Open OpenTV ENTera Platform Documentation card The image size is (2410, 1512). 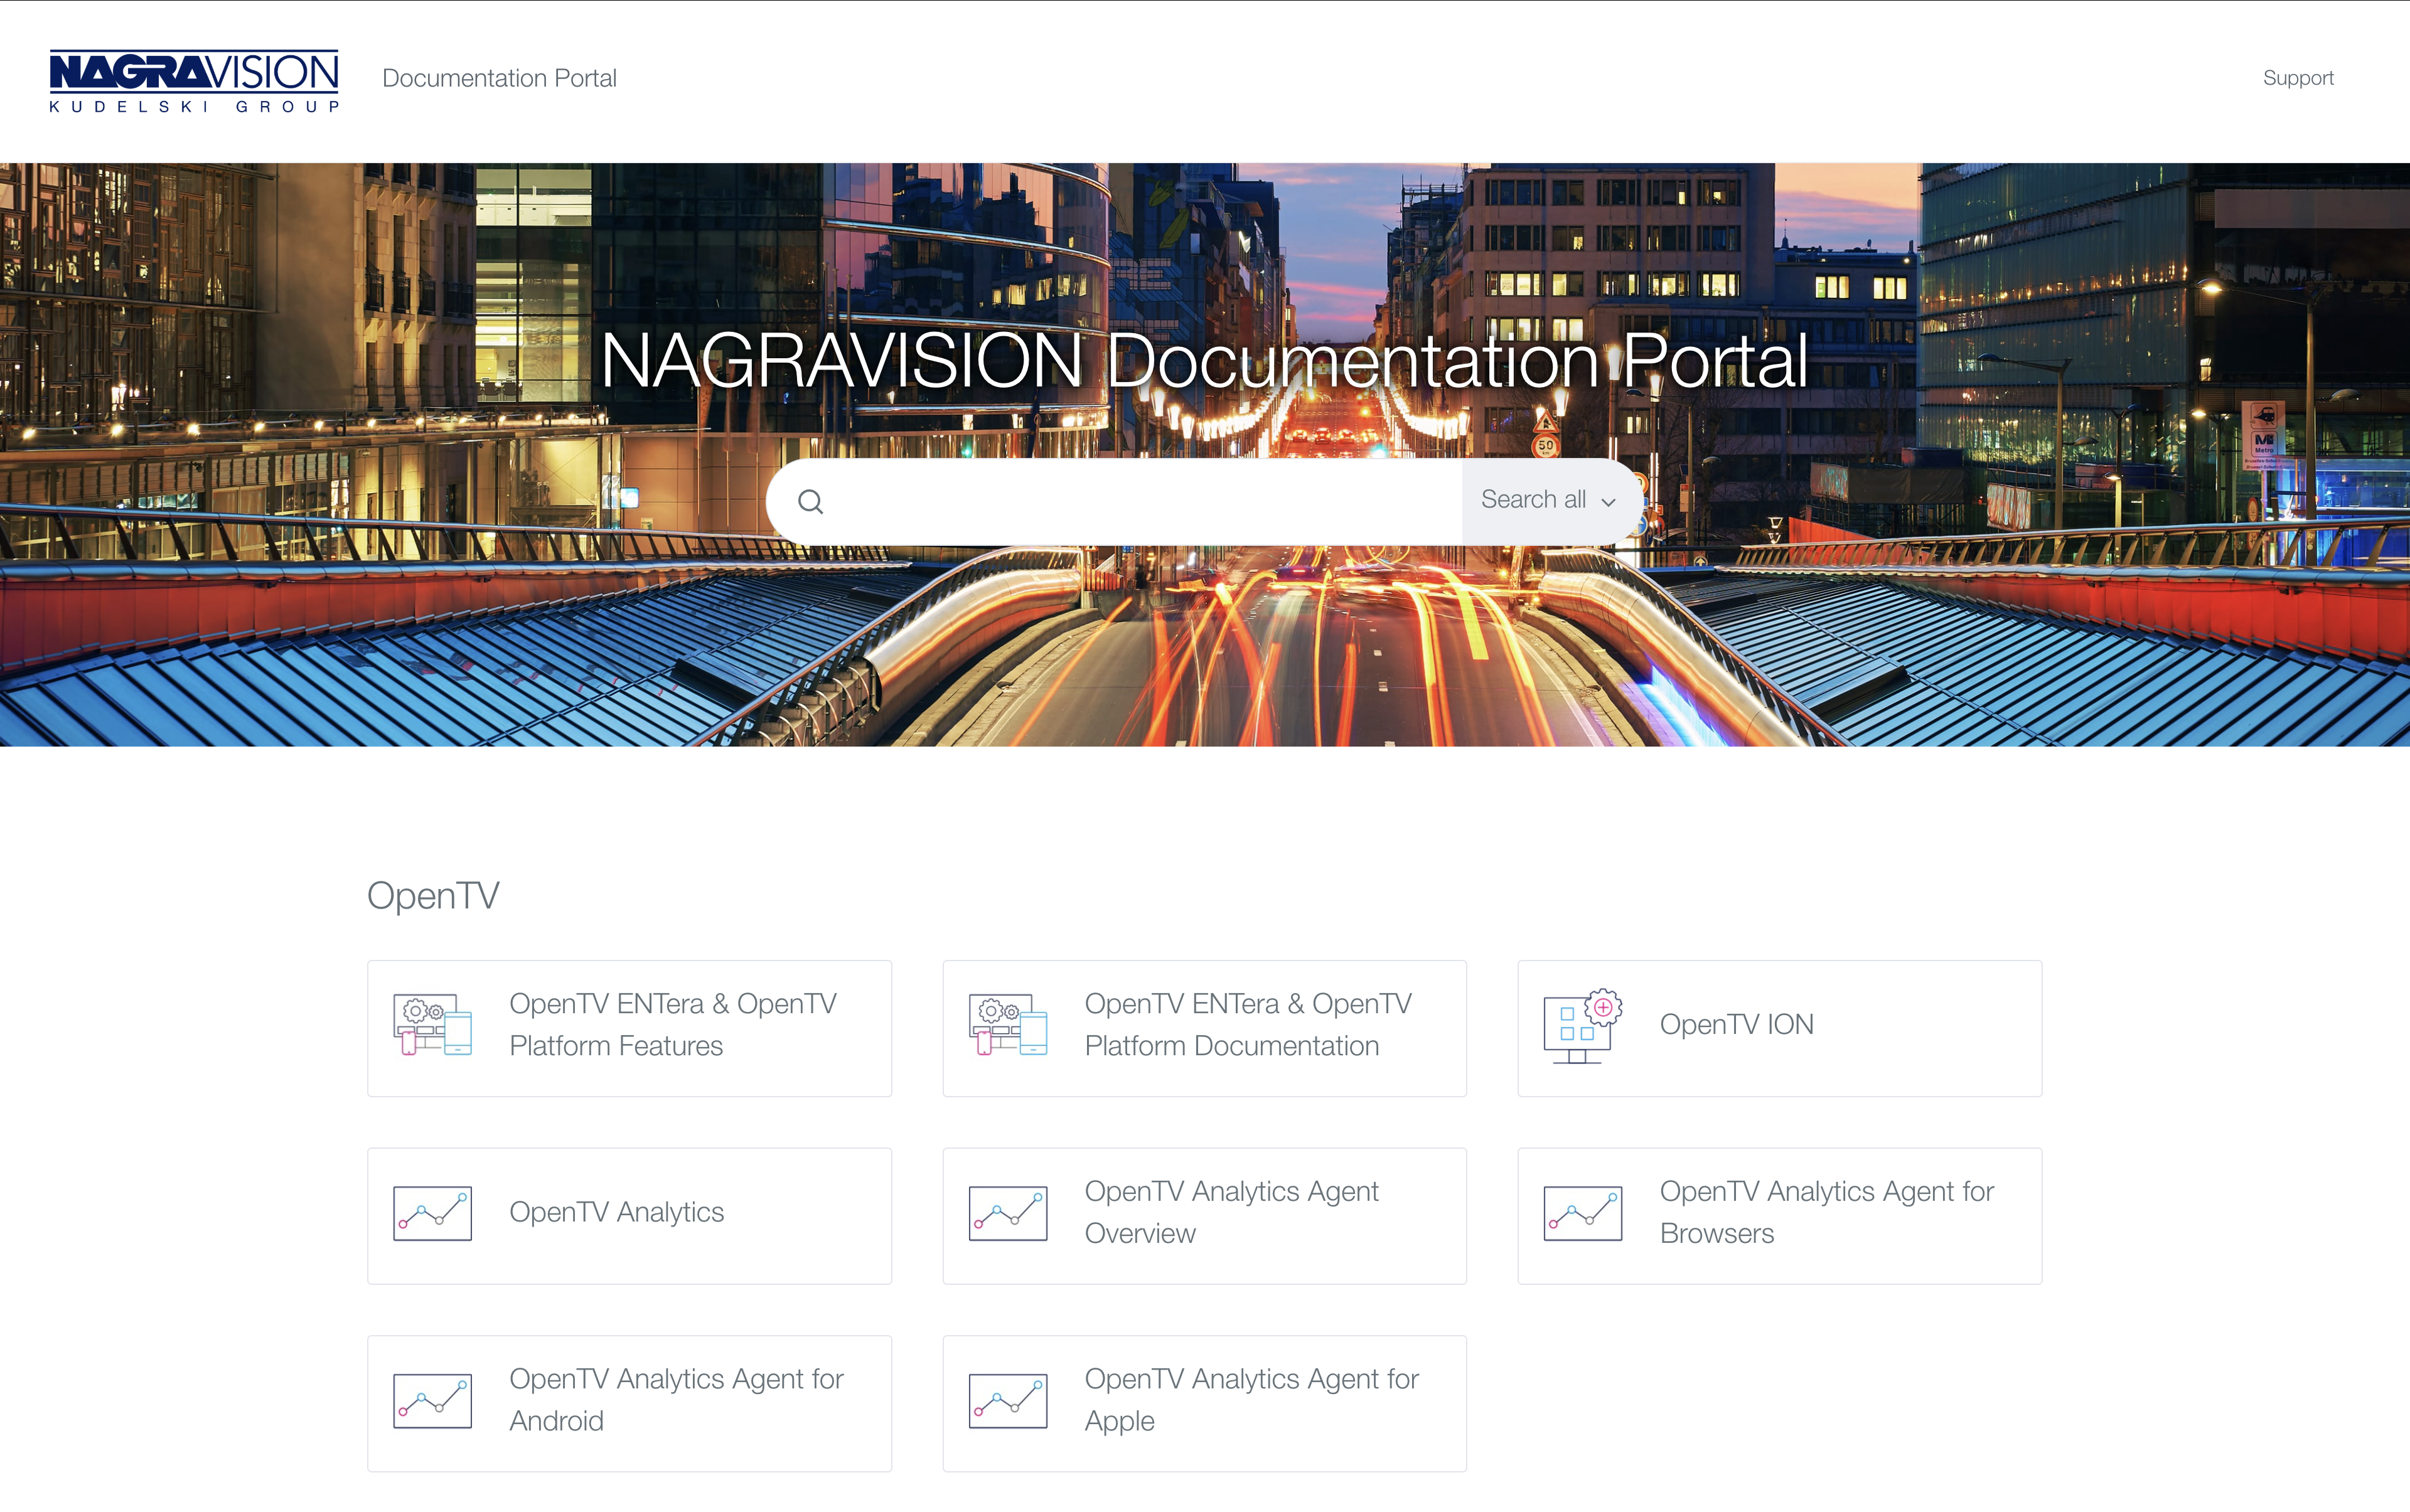coord(1248,1025)
